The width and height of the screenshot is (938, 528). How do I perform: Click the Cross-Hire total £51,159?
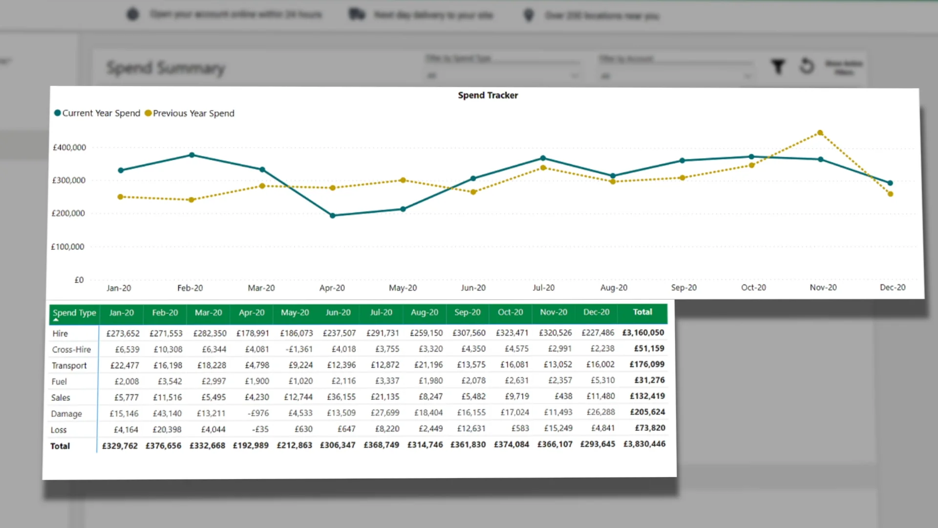point(649,349)
